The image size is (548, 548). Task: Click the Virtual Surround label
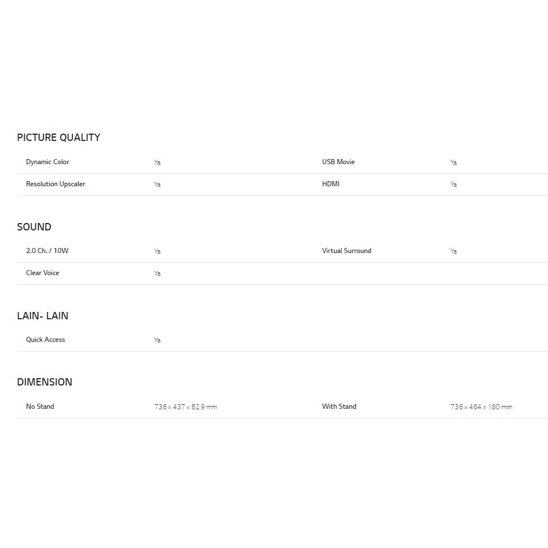(346, 251)
